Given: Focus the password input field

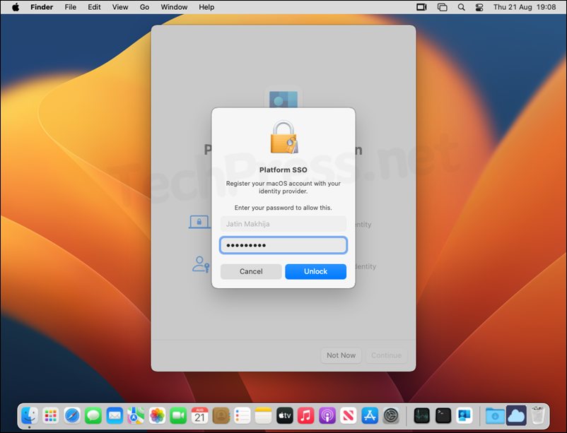Looking at the screenshot, I should coord(283,245).
